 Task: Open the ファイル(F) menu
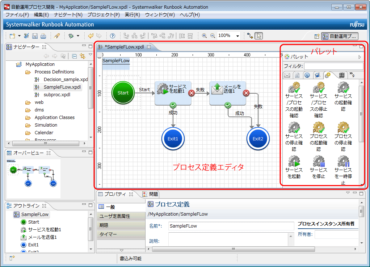17,14
